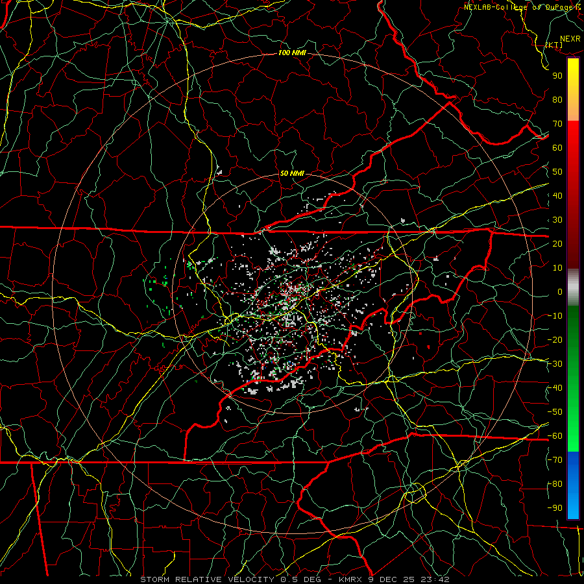Screen dimensions: 584x584
Task: Click the -30 scale value
Action: point(555,364)
